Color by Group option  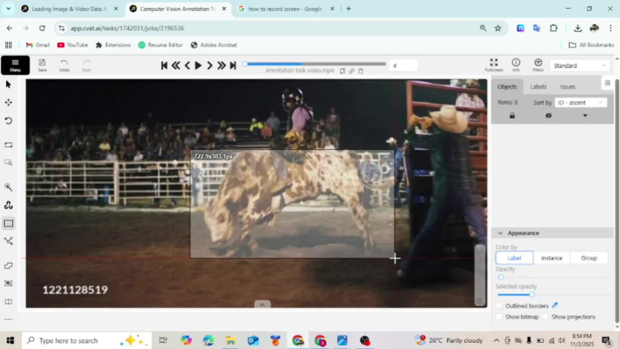pyautogui.click(x=589, y=258)
